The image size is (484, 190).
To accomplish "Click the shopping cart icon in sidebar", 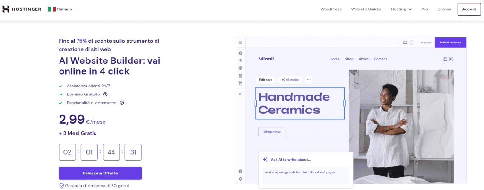I will 241,83.
